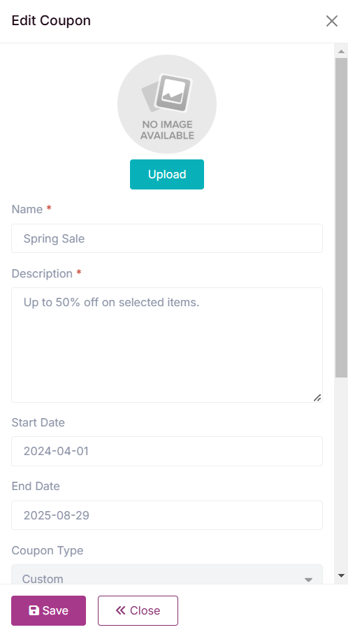Focus the Name field containing Spring Sale
Image resolution: width=348 pixels, height=632 pixels.
[x=167, y=238]
